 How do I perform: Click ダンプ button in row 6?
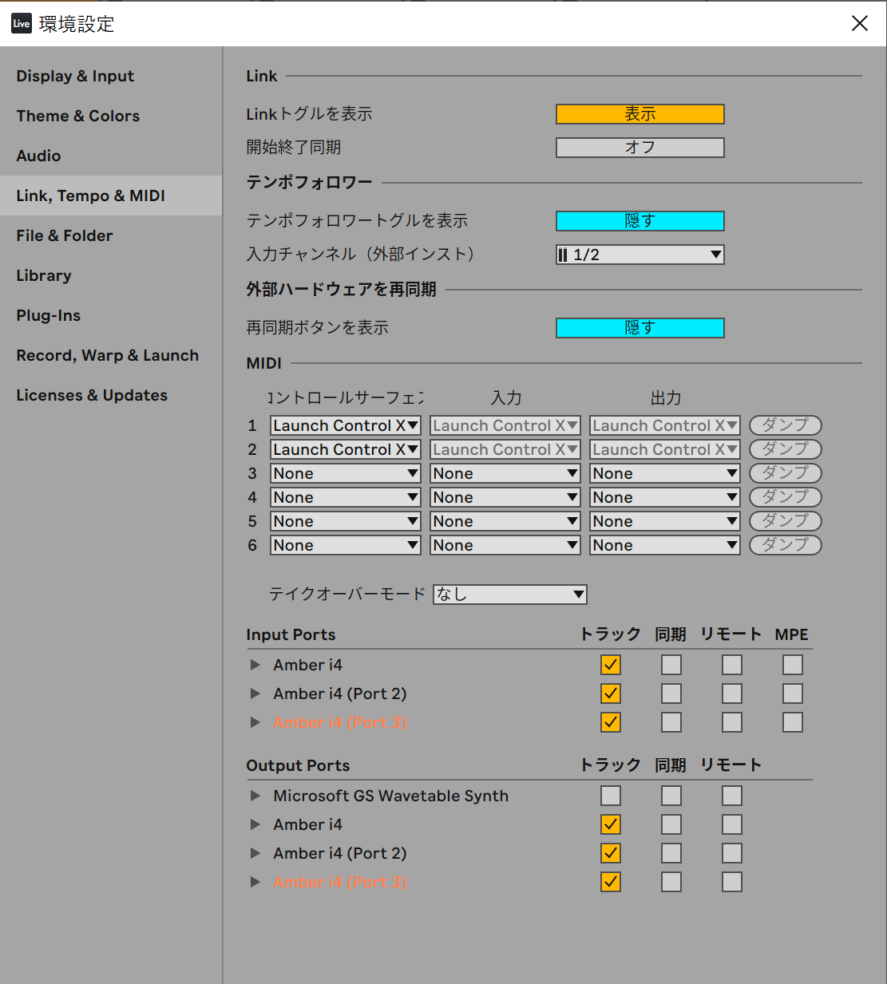coord(786,545)
